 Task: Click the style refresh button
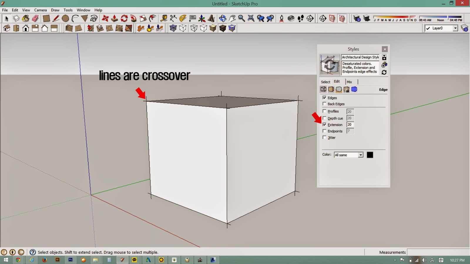click(x=384, y=73)
